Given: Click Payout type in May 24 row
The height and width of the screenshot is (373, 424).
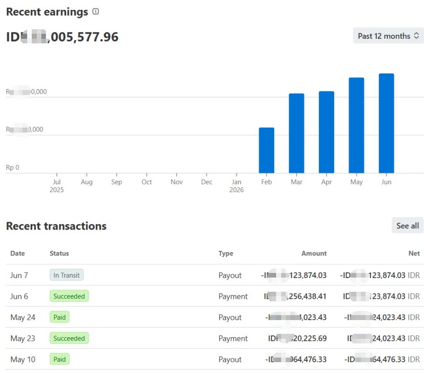Looking at the screenshot, I should (x=230, y=318).
